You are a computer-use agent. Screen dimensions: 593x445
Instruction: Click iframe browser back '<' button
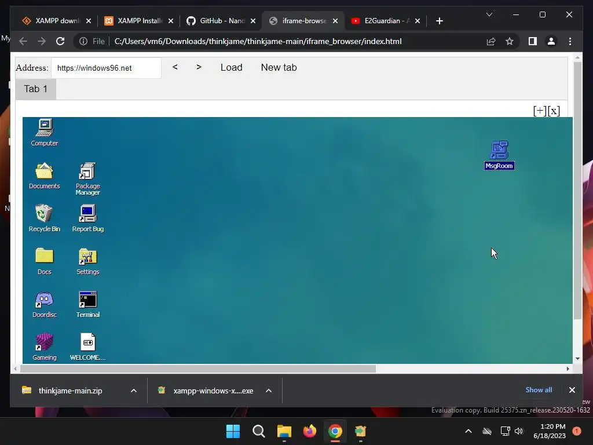tap(175, 67)
